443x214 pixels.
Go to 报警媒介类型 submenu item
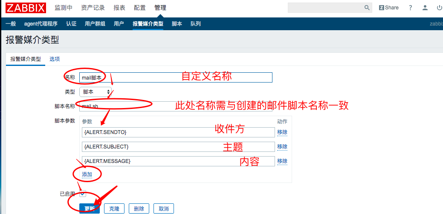(x=148, y=24)
